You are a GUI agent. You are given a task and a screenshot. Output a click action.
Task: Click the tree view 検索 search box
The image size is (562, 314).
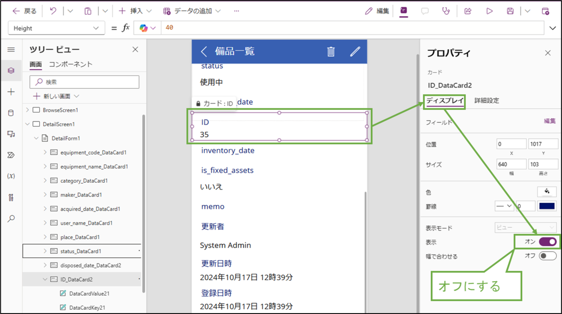coord(84,82)
